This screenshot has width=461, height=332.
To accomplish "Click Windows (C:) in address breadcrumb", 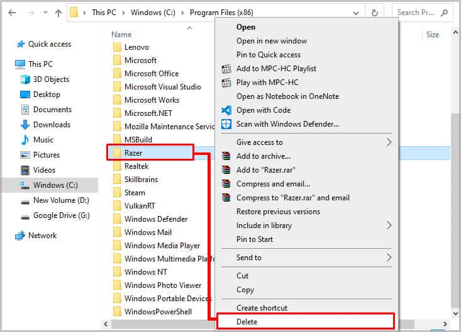I will 153,13.
